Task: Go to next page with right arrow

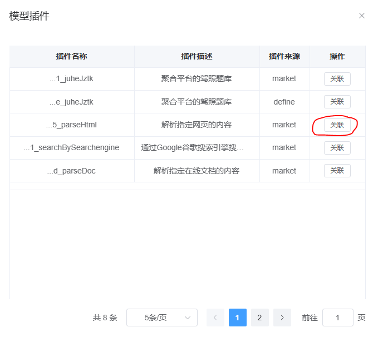Action: coord(282,318)
